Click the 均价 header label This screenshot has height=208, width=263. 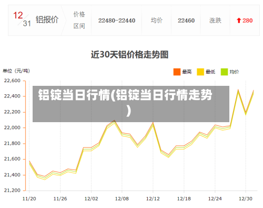point(157,21)
